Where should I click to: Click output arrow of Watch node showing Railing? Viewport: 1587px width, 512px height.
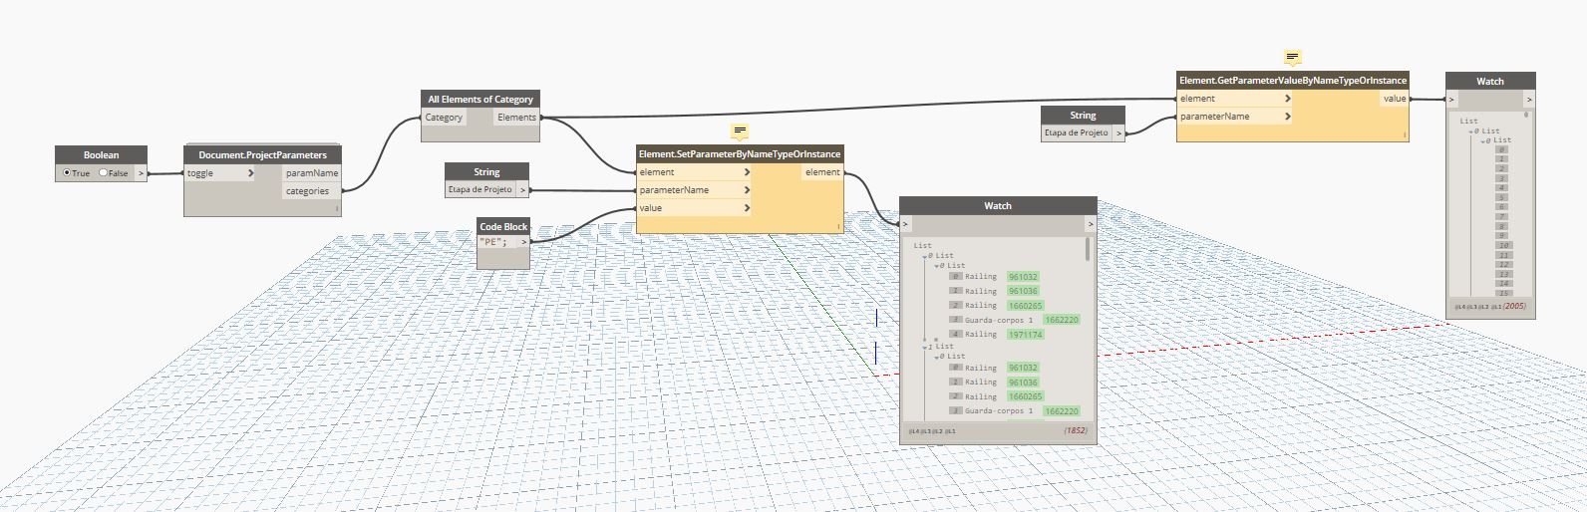pos(1090,224)
